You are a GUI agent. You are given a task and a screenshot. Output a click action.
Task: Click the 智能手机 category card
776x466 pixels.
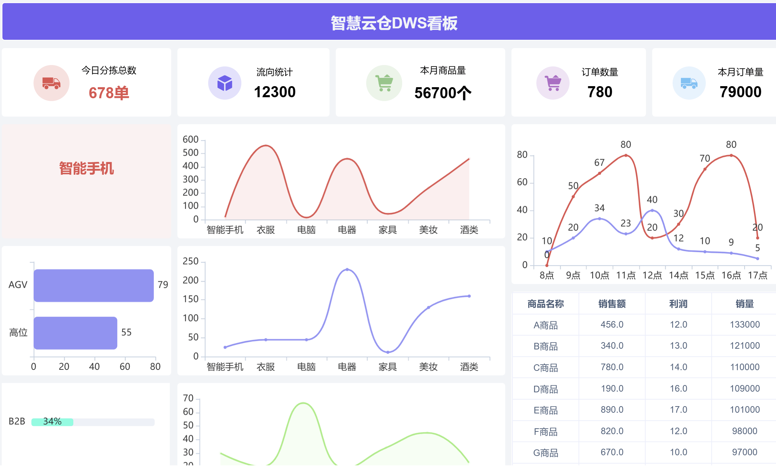point(86,168)
